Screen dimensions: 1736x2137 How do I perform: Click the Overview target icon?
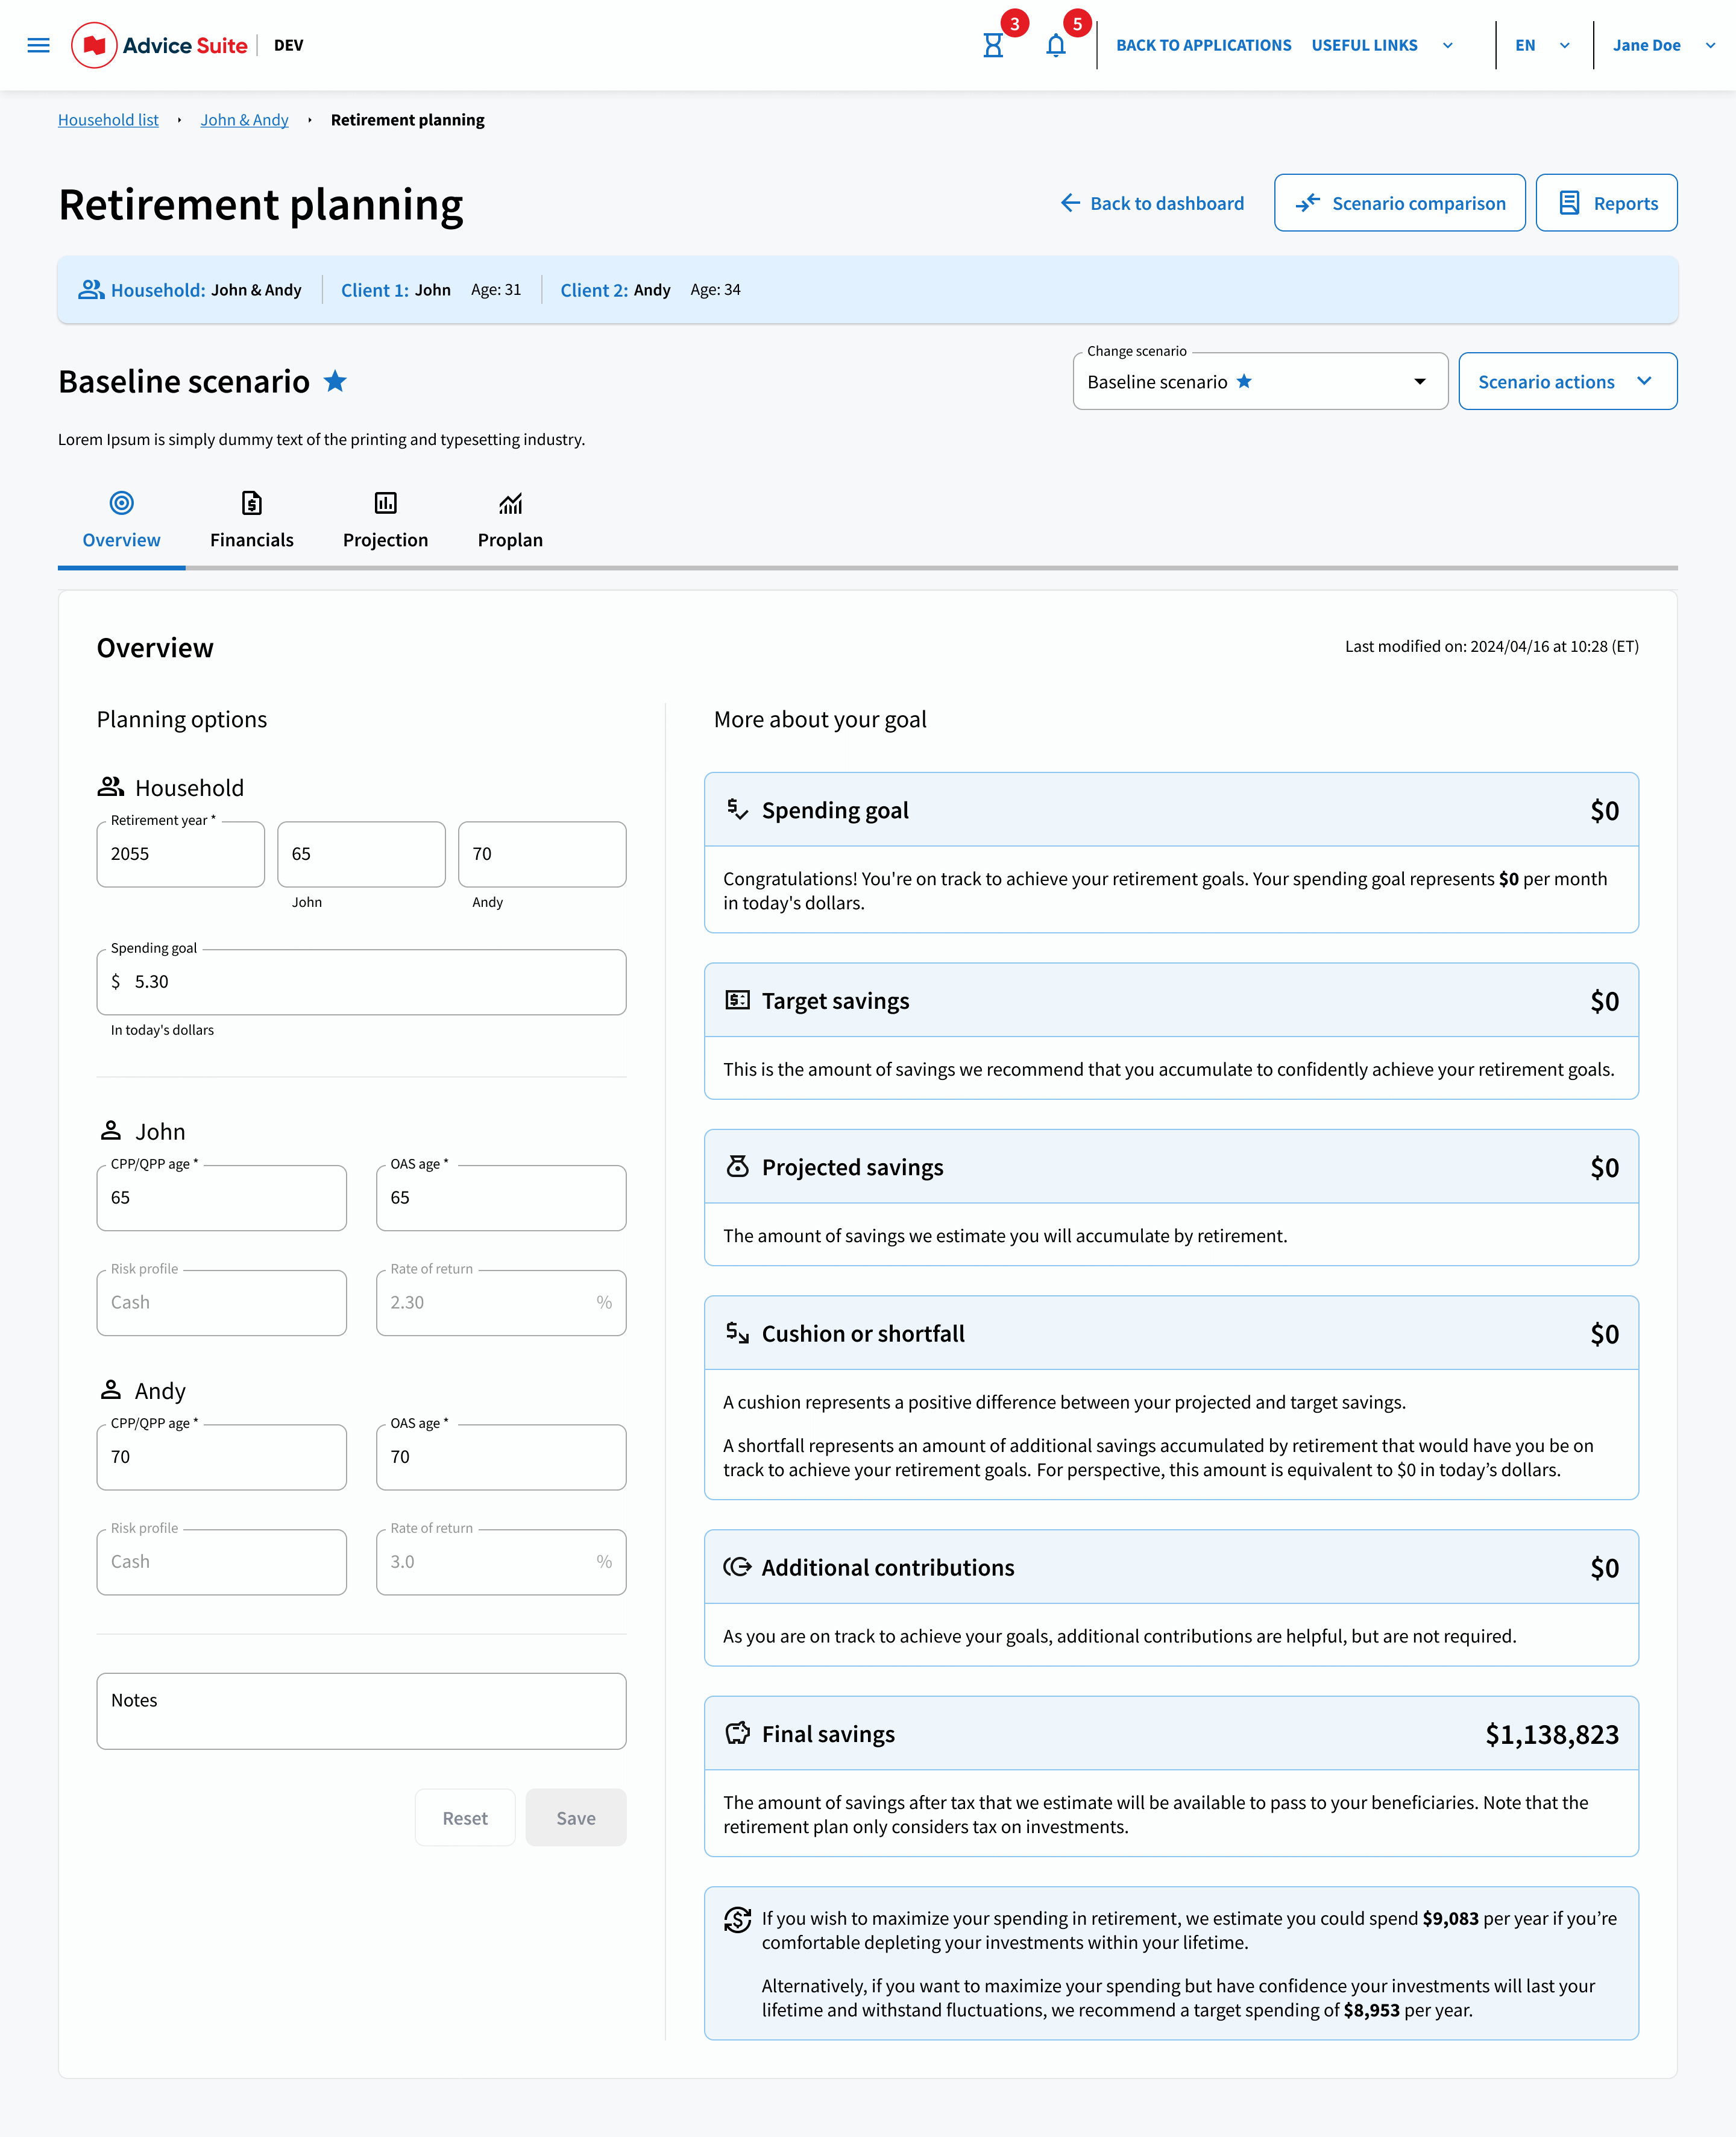click(121, 502)
